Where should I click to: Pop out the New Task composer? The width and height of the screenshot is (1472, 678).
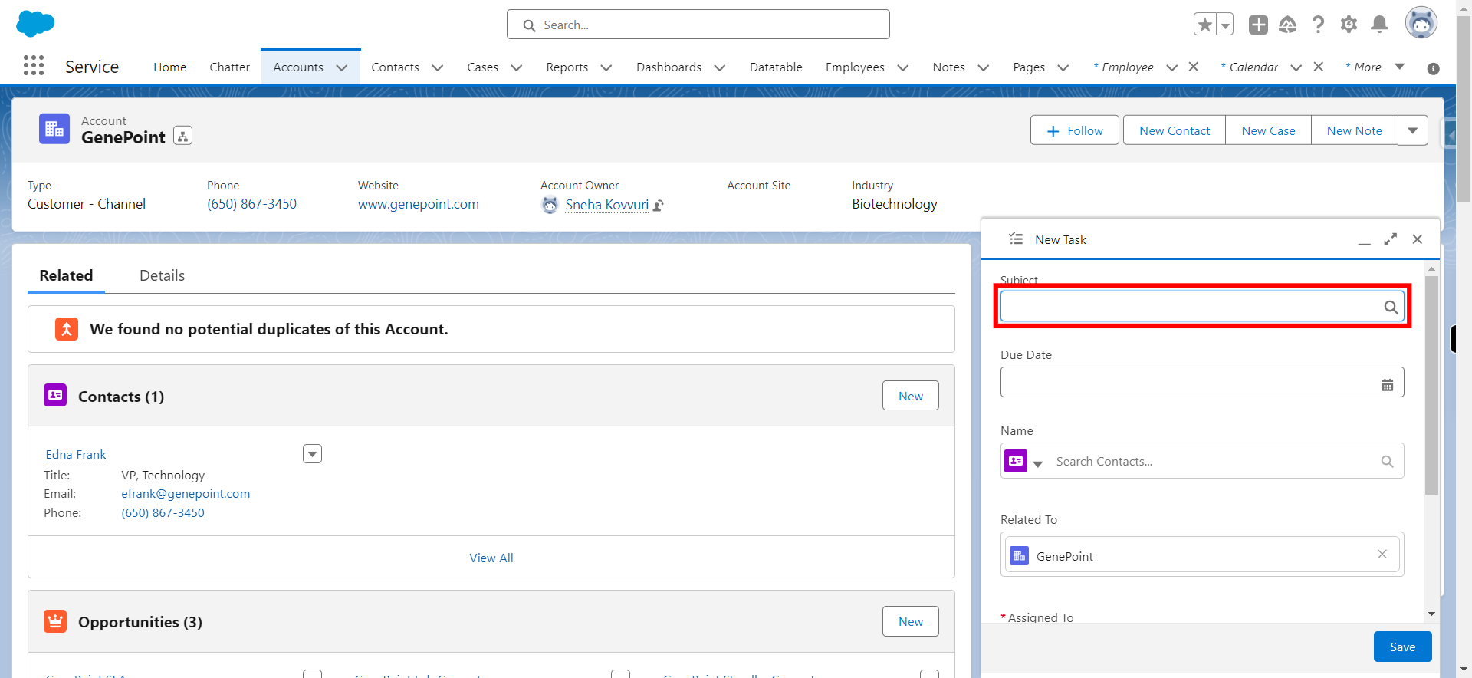click(1391, 239)
